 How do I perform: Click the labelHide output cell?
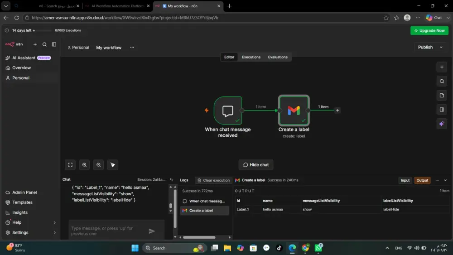[391, 209]
